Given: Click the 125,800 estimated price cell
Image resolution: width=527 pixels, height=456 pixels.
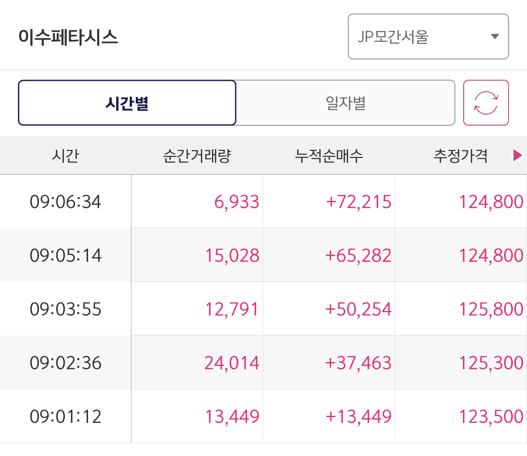Looking at the screenshot, I should (491, 309).
